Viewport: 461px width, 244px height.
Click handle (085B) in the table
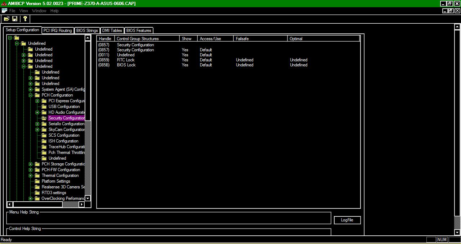(x=104, y=65)
